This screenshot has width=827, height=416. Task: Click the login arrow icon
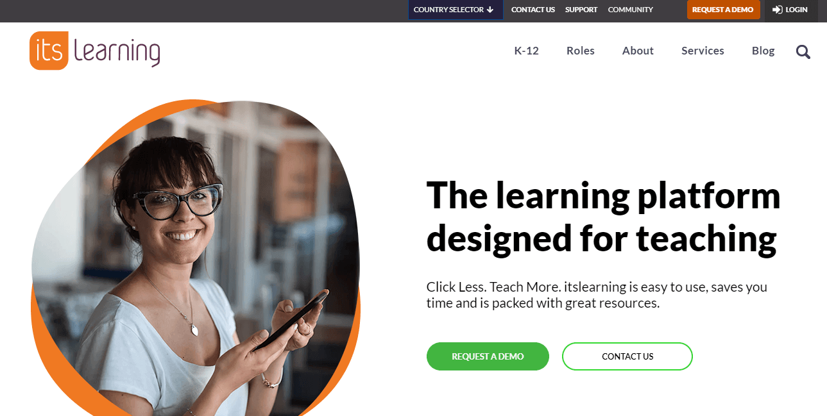pos(777,10)
